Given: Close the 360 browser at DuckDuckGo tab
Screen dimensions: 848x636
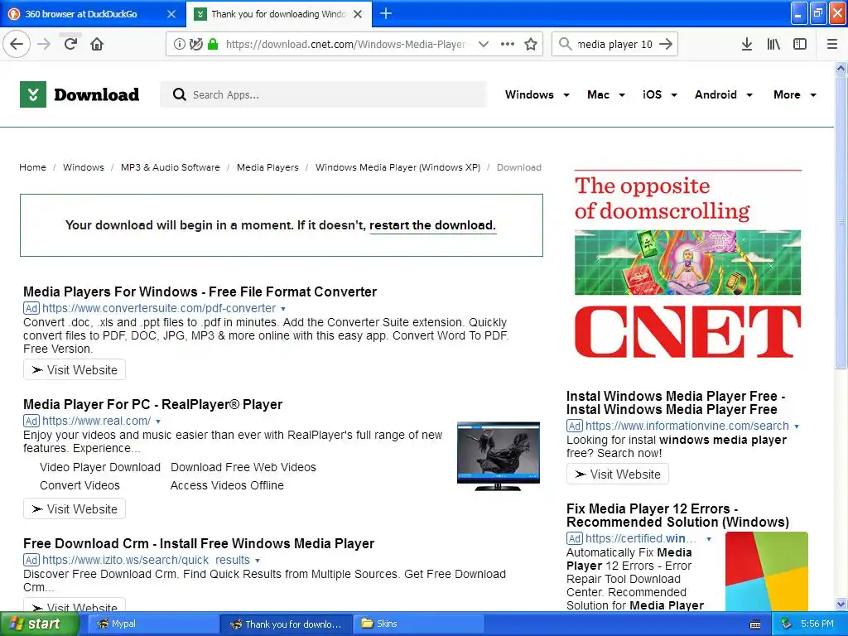Looking at the screenshot, I should point(171,14).
